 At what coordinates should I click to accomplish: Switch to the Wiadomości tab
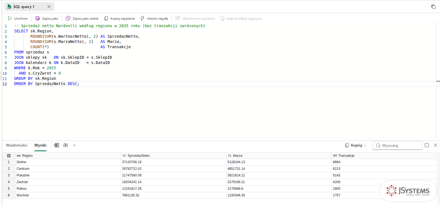pos(17,145)
